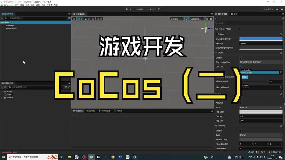Expand the internal folder in assets

[x=3, y=97]
